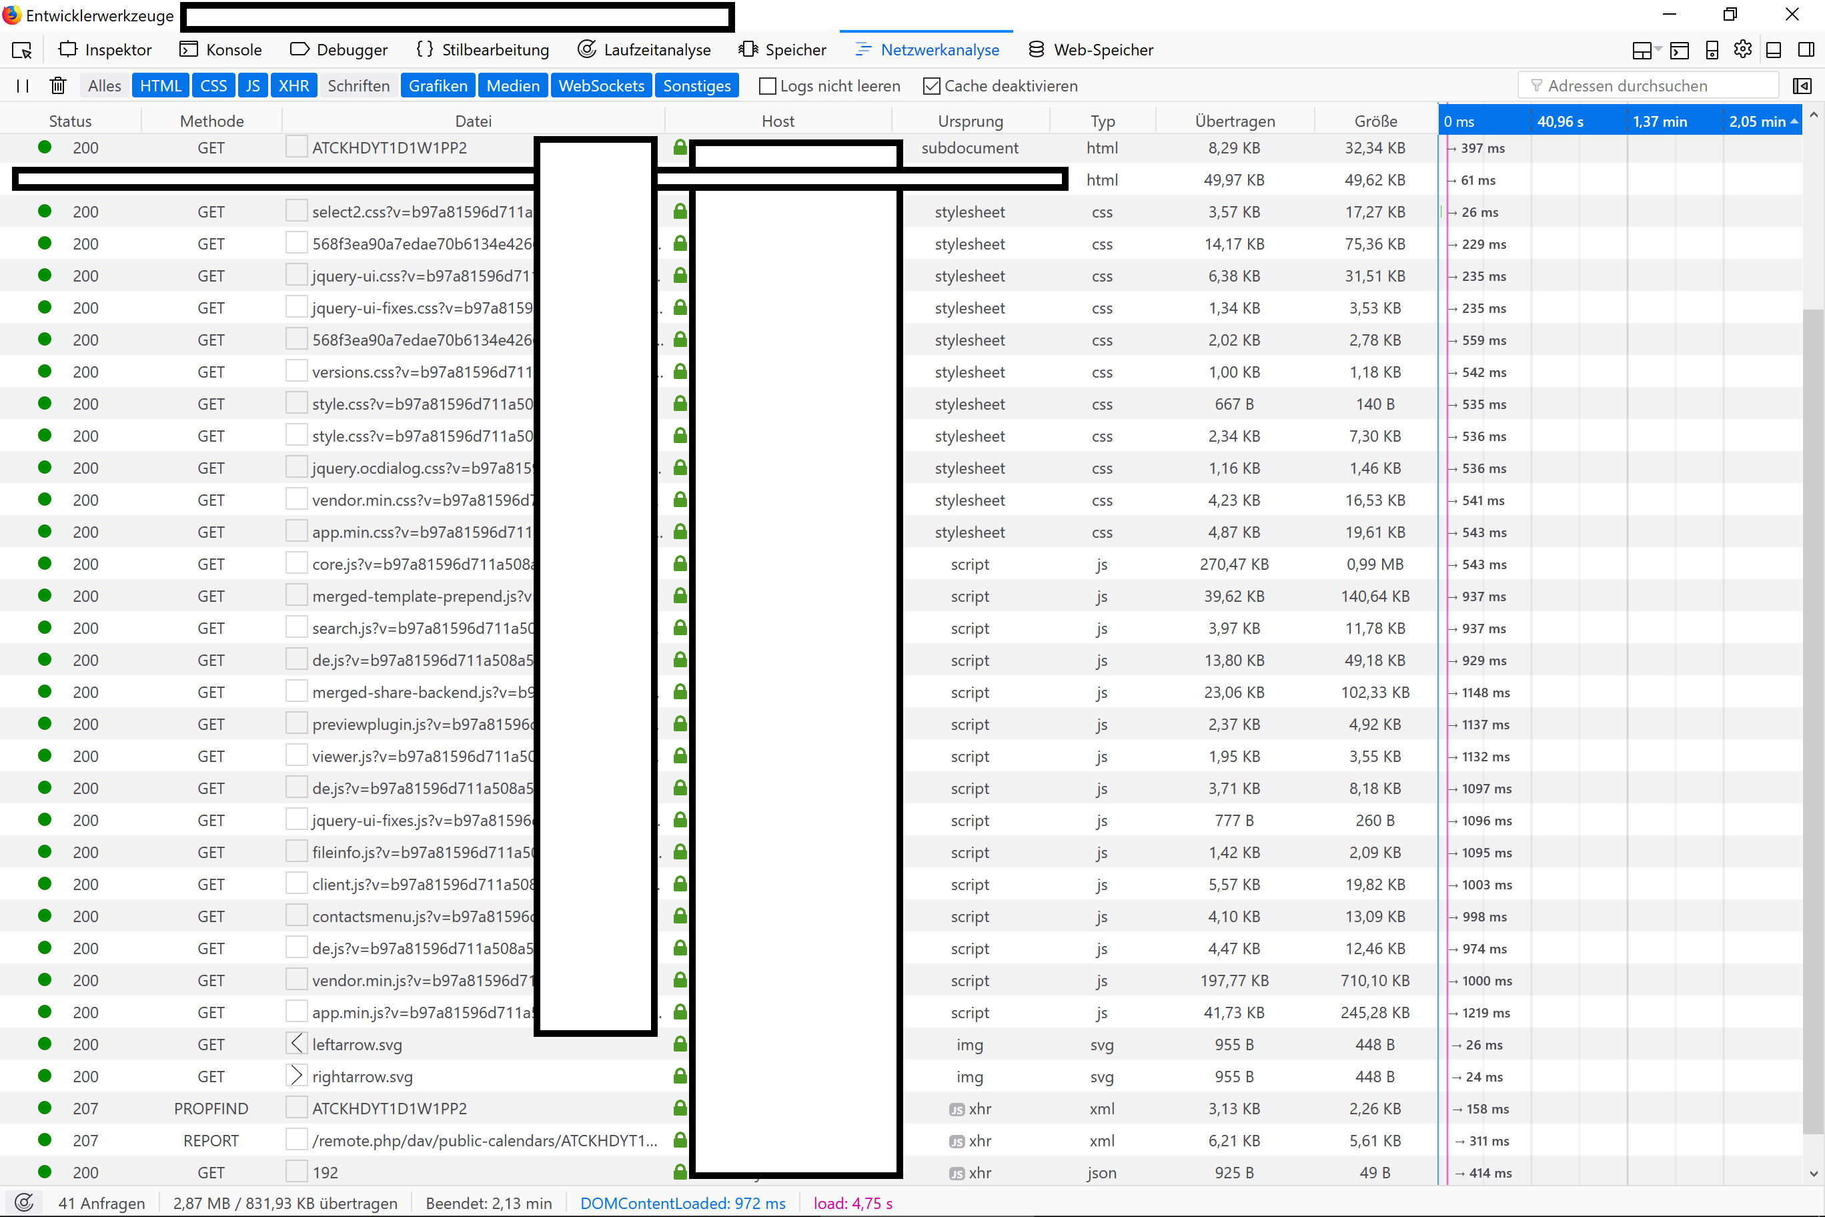1825x1217 pixels.
Task: Sort by the Datei column header
Action: (x=474, y=121)
